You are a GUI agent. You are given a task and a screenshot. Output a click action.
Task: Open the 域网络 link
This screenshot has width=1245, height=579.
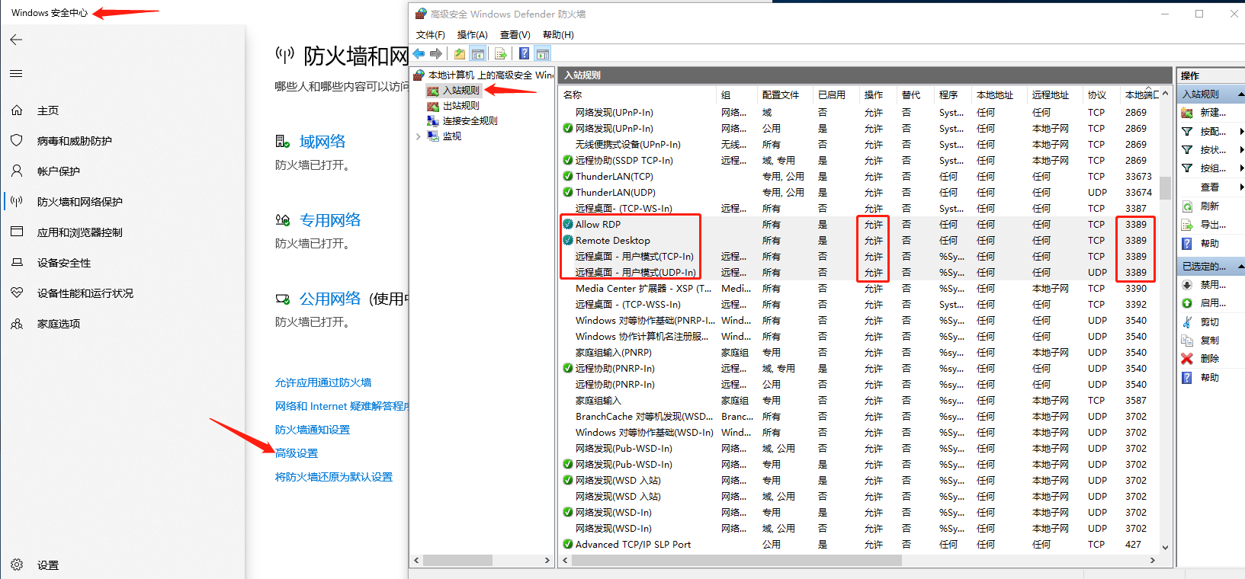(x=322, y=142)
